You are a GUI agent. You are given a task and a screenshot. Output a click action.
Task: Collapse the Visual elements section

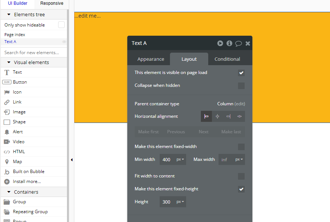point(9,62)
